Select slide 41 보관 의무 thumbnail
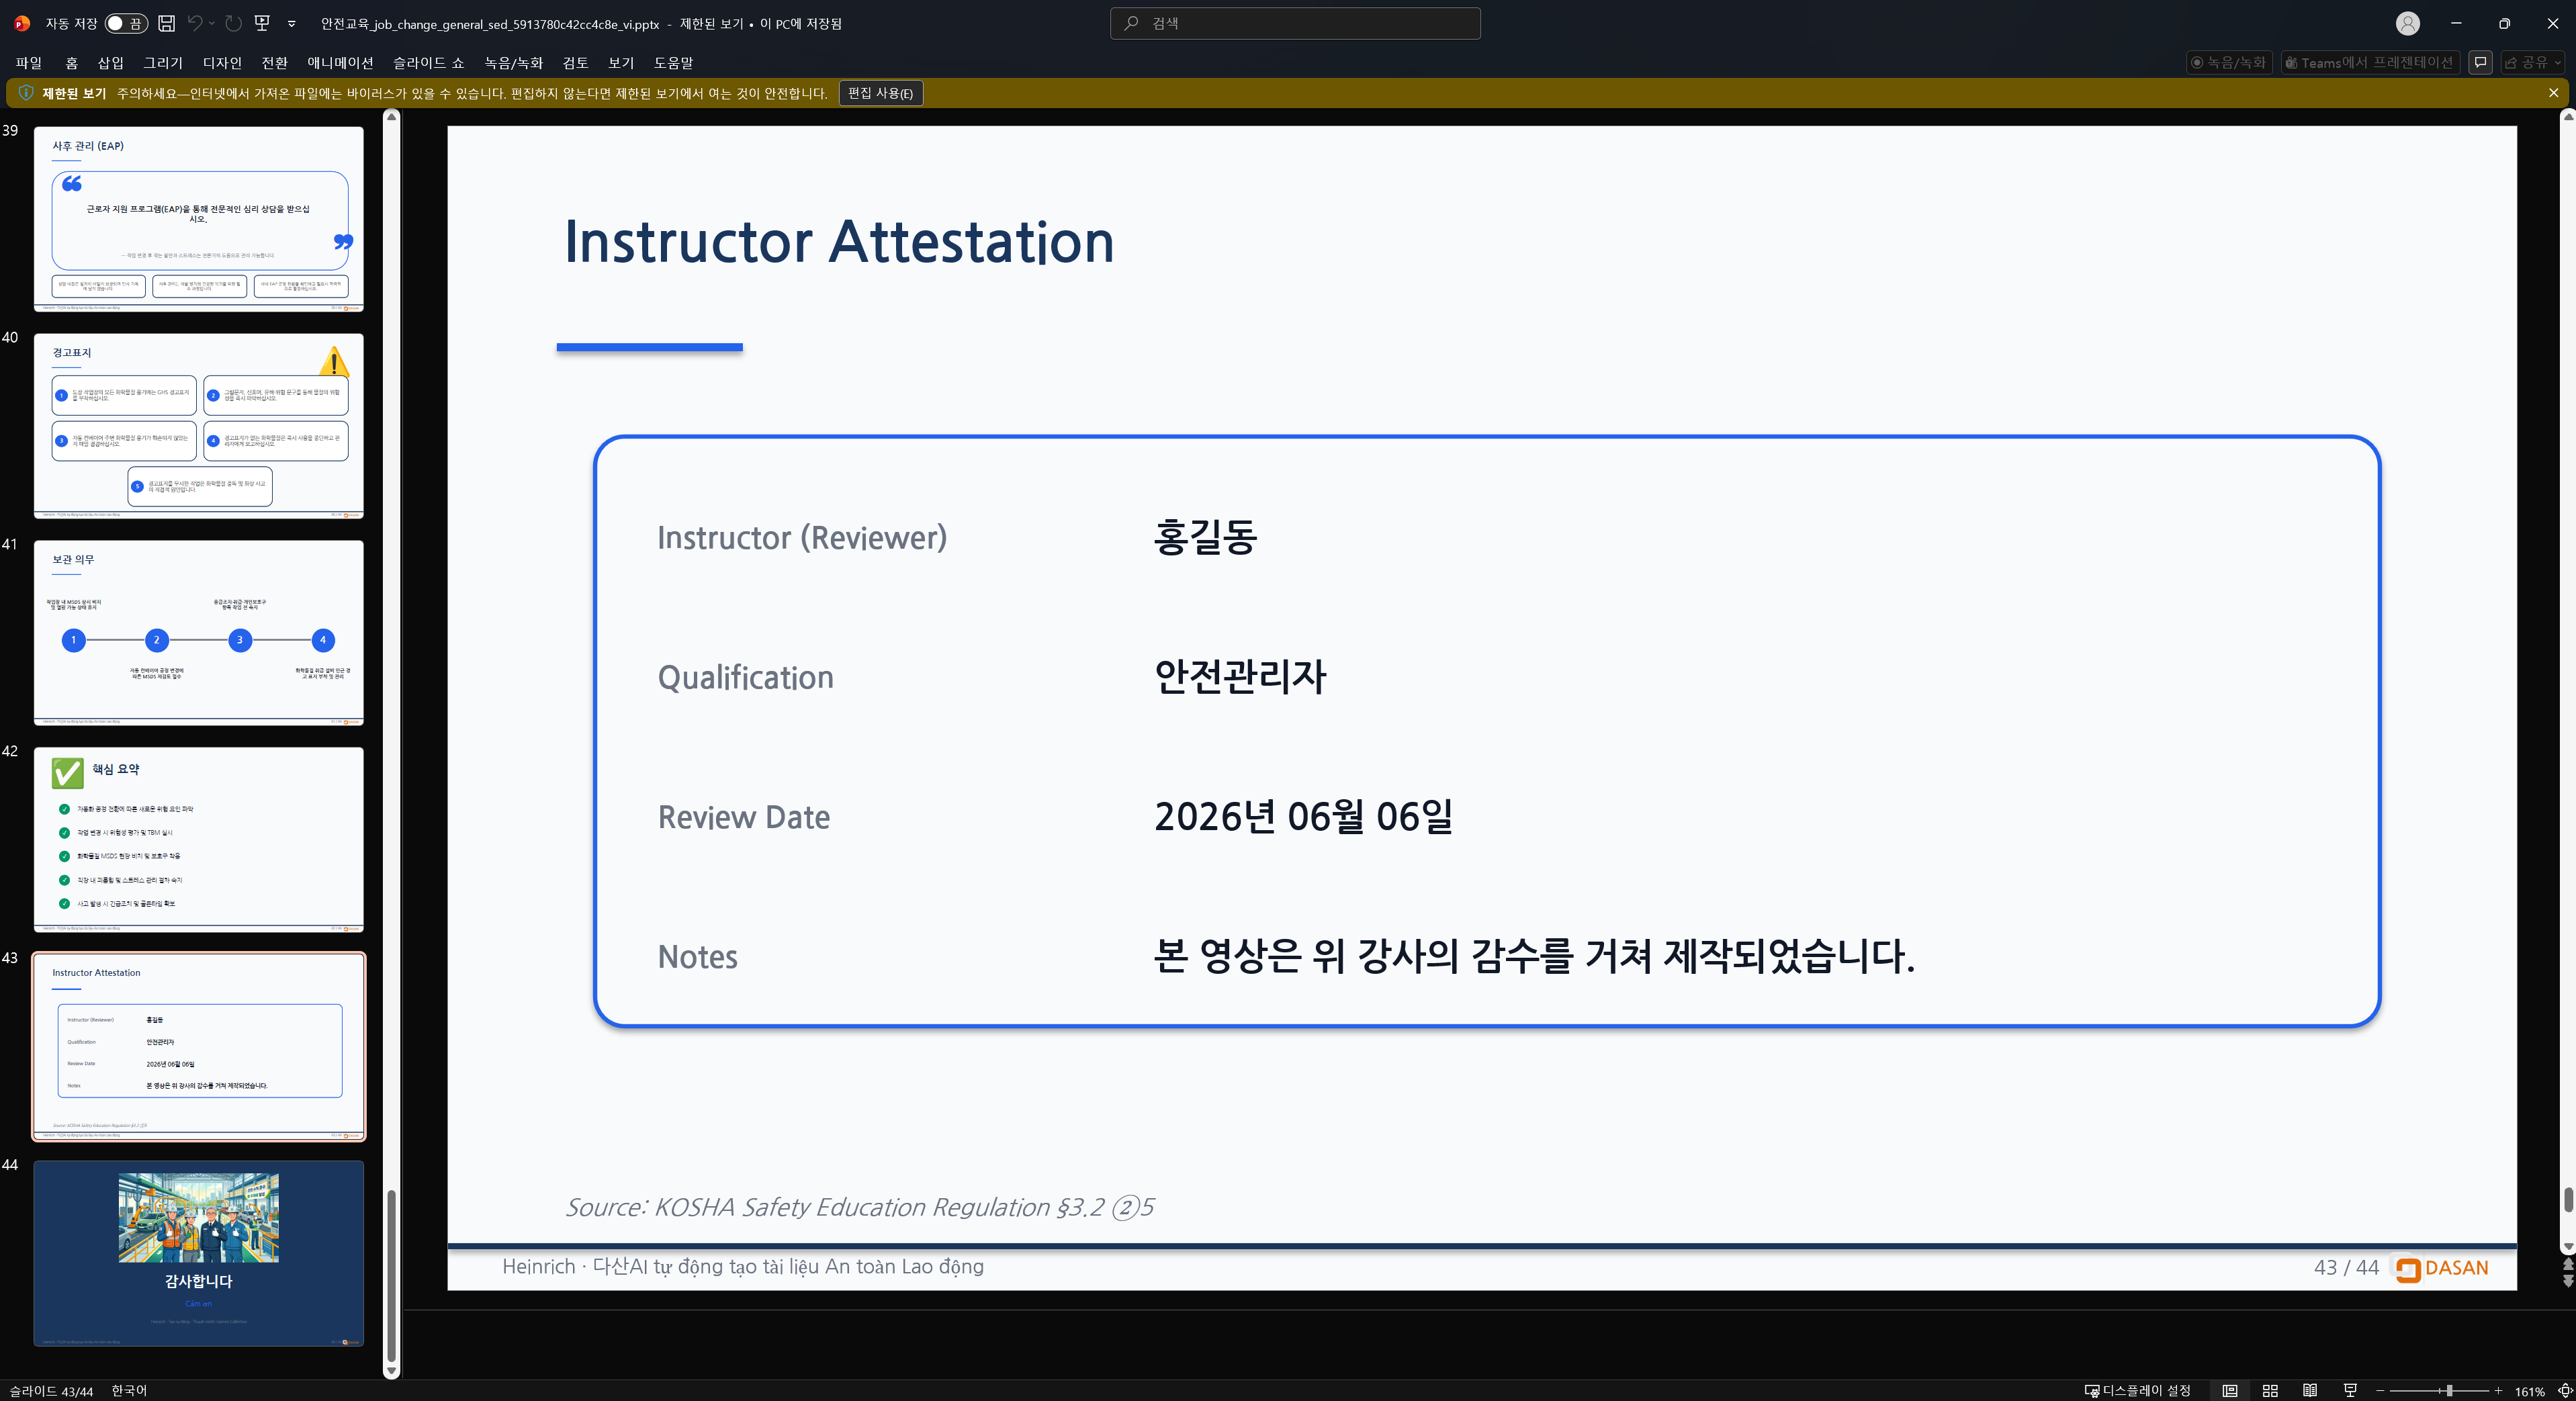 pyautogui.click(x=199, y=633)
